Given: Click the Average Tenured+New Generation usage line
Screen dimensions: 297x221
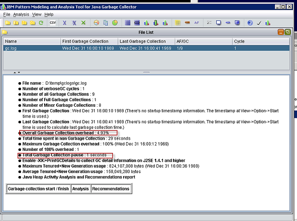Looking at the screenshot, I should tap(81, 172).
